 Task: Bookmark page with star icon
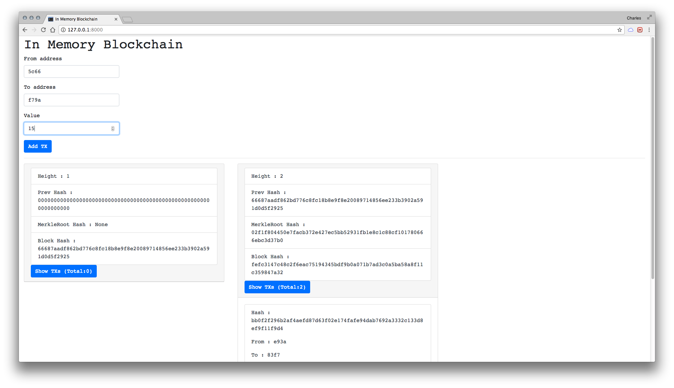tap(619, 30)
